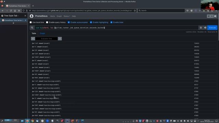
Task: Bookmark this page with the star icon
Action: point(135,11)
